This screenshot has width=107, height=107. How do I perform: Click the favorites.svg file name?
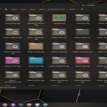83,23
